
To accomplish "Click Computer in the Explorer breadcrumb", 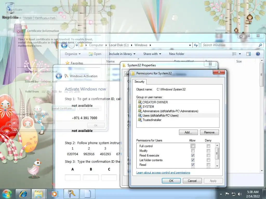I will (96, 45).
